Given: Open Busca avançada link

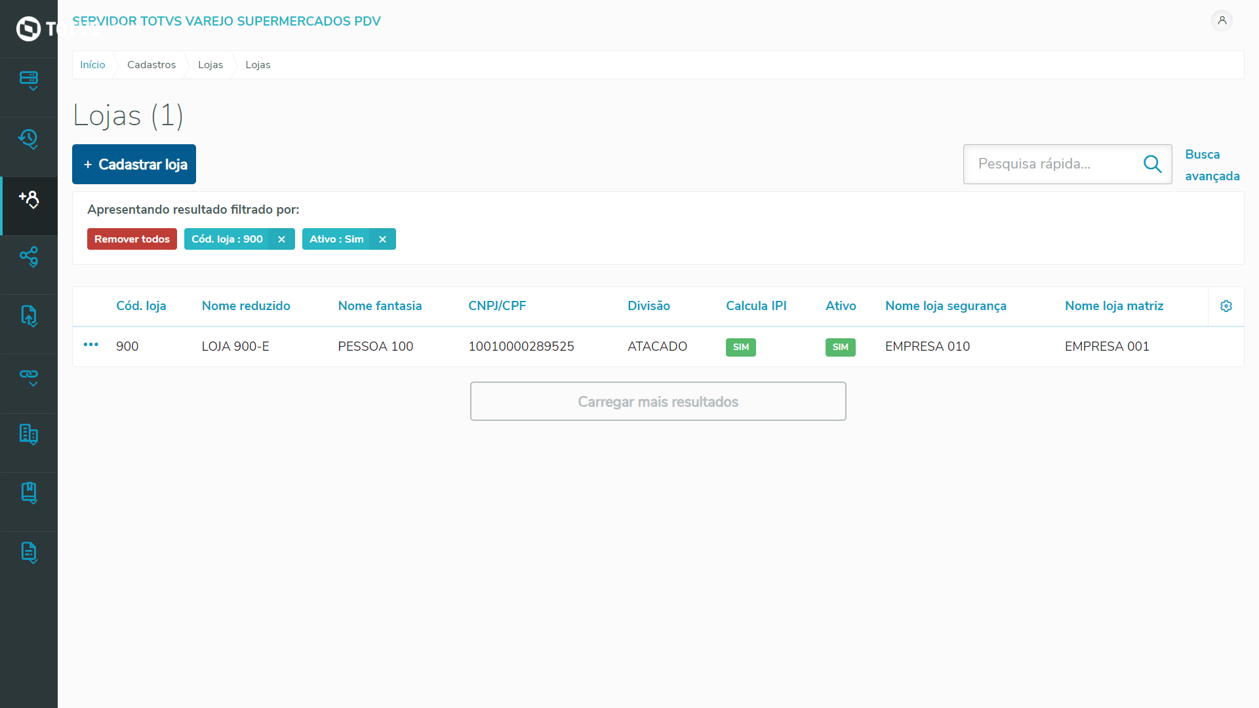Looking at the screenshot, I should point(1212,165).
